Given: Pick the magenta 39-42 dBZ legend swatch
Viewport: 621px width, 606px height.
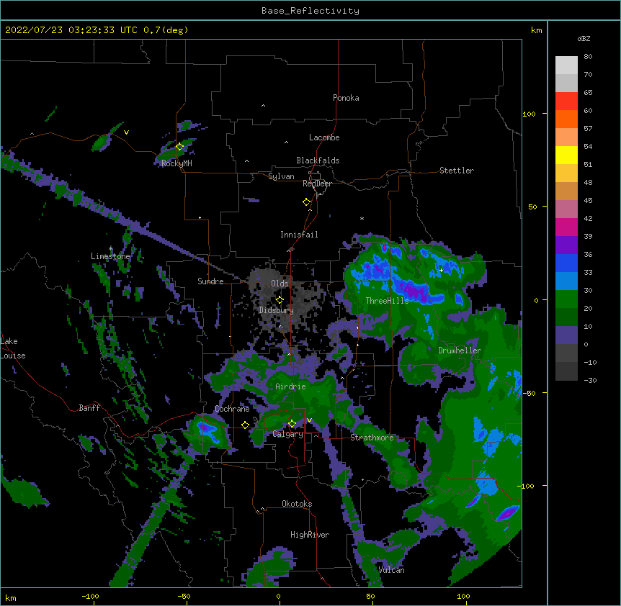Looking at the screenshot, I should [x=566, y=227].
